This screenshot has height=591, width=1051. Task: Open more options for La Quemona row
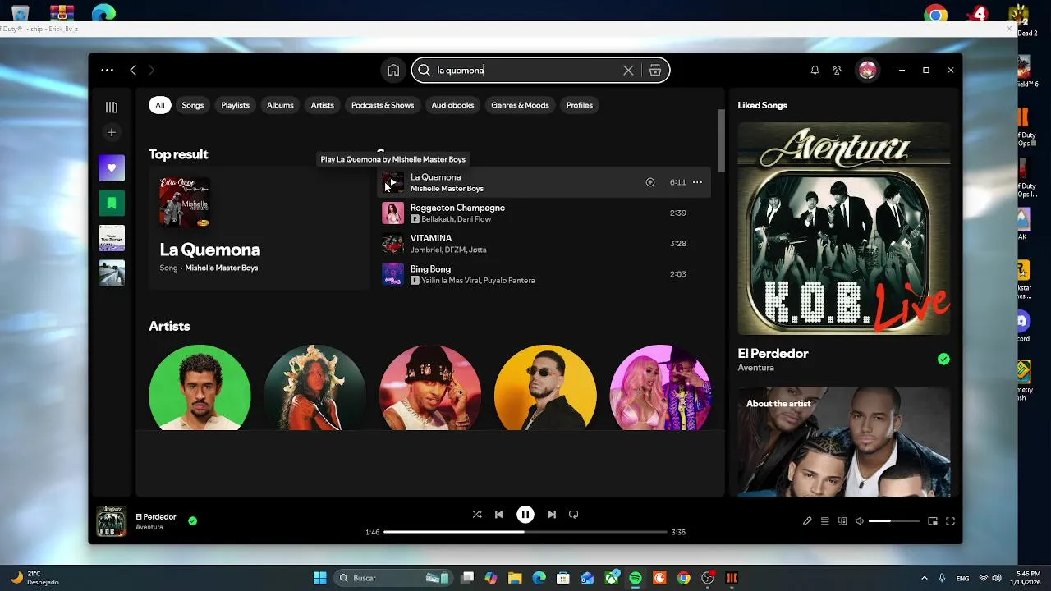pos(697,182)
